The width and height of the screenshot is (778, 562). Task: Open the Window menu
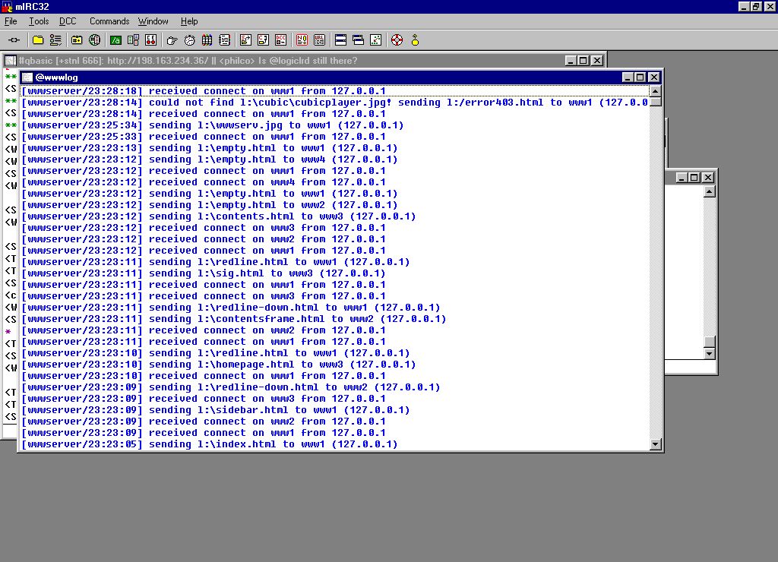click(153, 21)
